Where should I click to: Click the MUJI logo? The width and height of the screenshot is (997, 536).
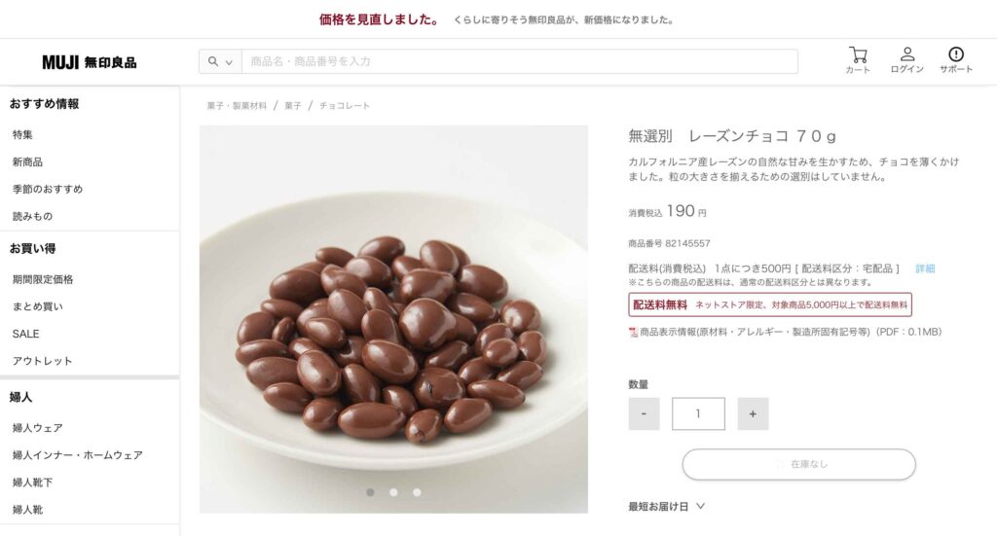pyautogui.click(x=89, y=62)
